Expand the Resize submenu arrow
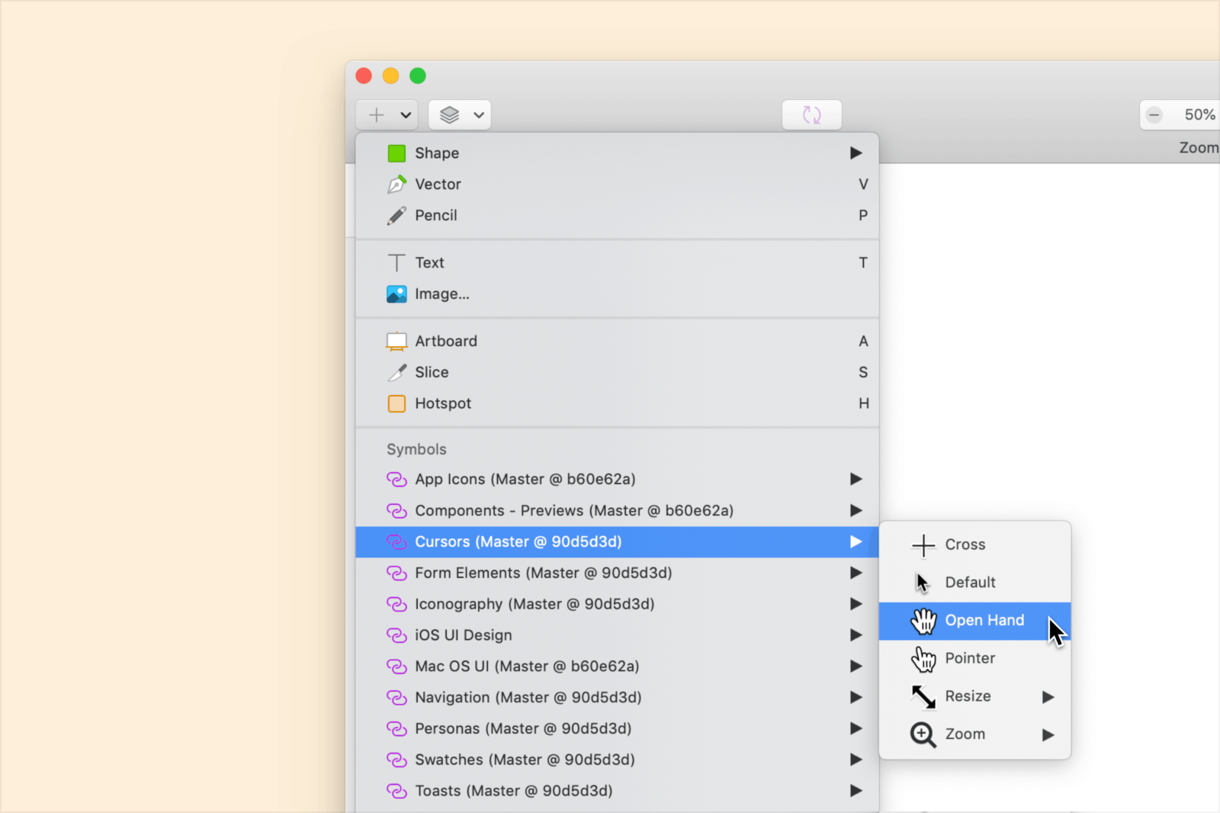This screenshot has height=813, width=1220. (1048, 697)
